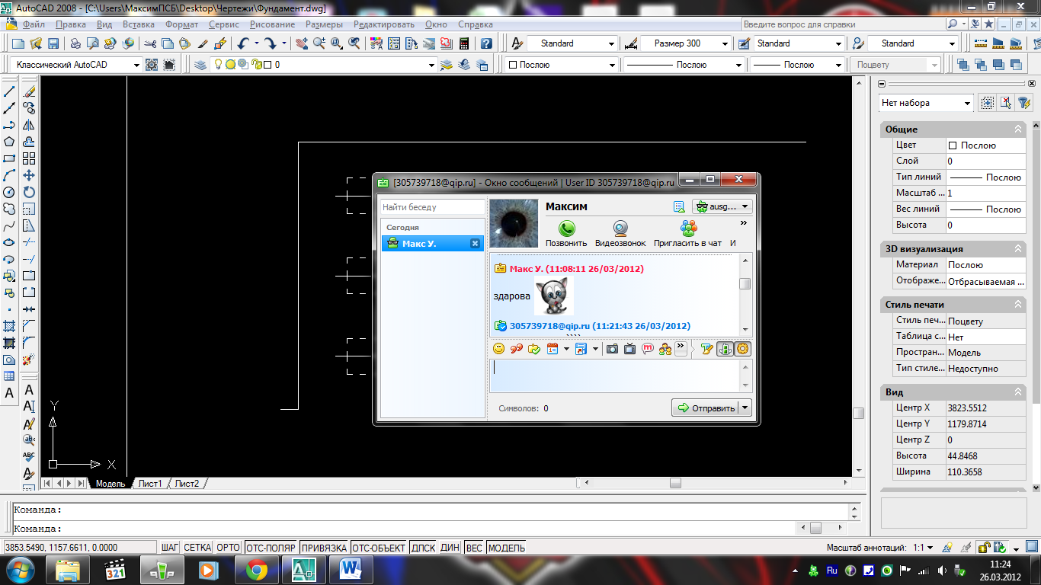This screenshot has width=1041, height=585.
Task: Click the Workspace Settings gear icon
Action: [x=152, y=65]
